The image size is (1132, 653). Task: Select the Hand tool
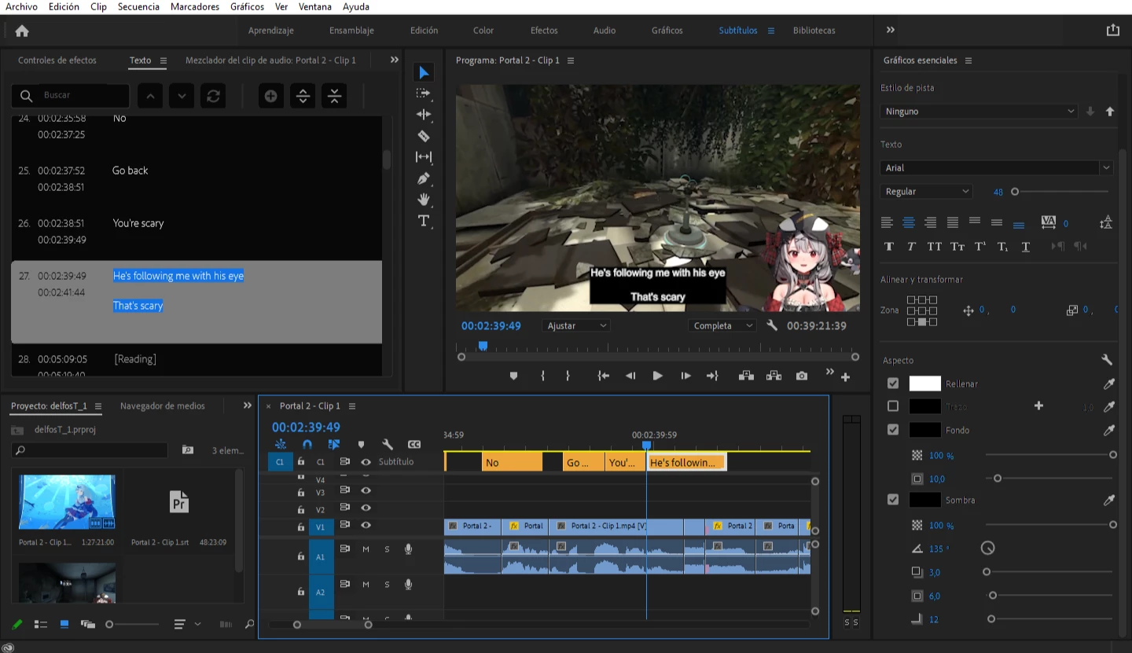[424, 199]
